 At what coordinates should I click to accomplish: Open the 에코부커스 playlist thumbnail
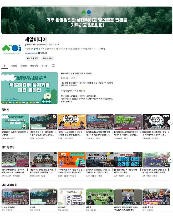72,197
